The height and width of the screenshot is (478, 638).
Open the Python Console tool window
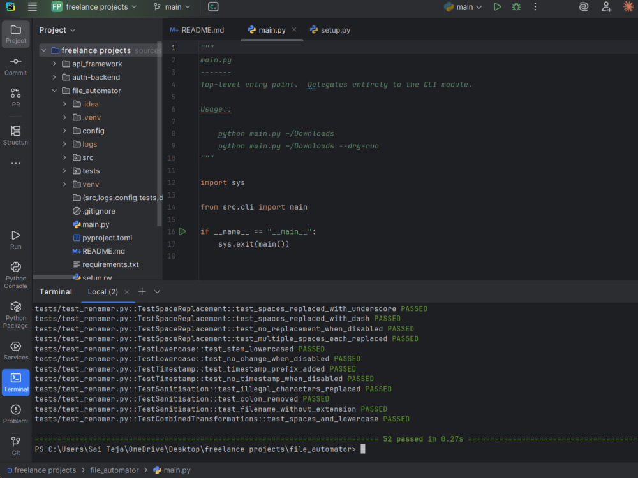(x=16, y=275)
